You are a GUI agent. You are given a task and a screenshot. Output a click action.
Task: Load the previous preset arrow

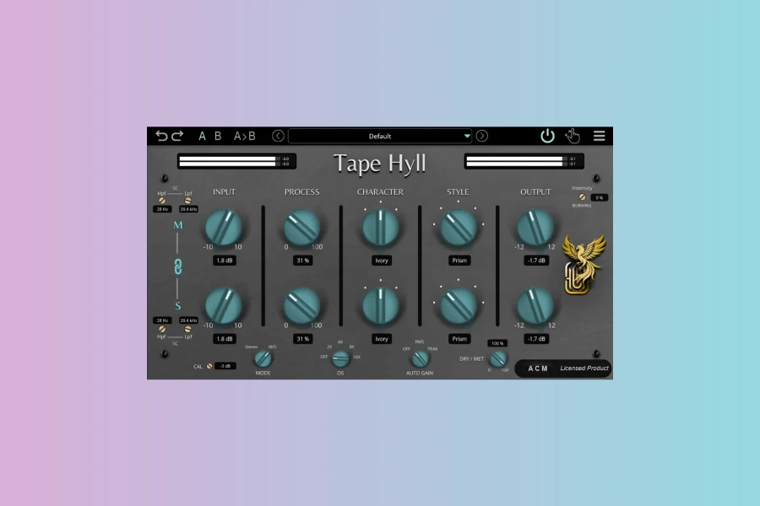pos(279,136)
